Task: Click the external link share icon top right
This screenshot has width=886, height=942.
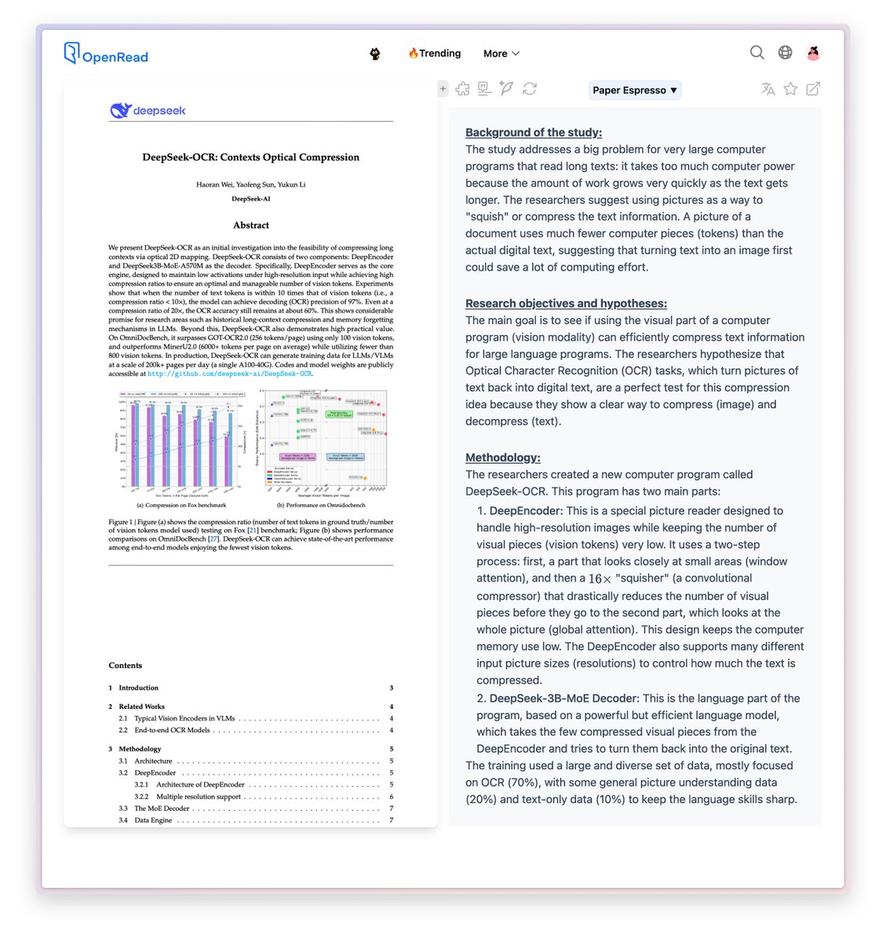Action: [812, 89]
